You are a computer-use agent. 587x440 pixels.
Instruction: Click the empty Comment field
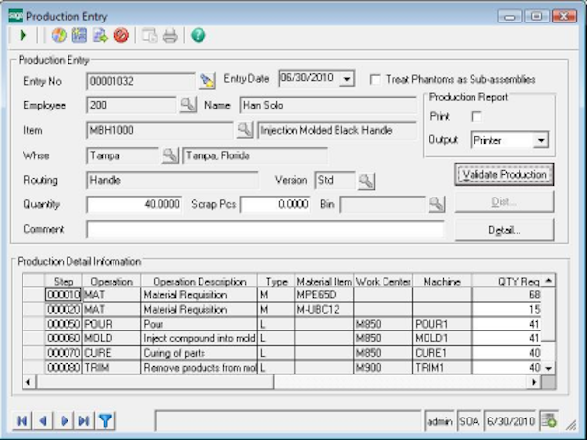[265, 229]
